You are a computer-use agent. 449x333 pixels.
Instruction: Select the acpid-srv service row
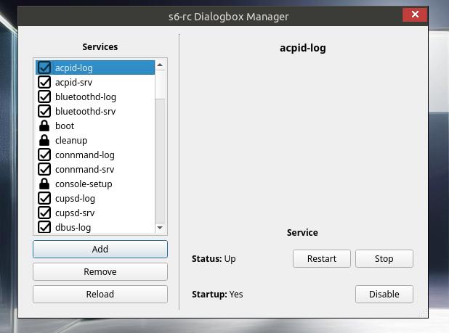tap(95, 82)
